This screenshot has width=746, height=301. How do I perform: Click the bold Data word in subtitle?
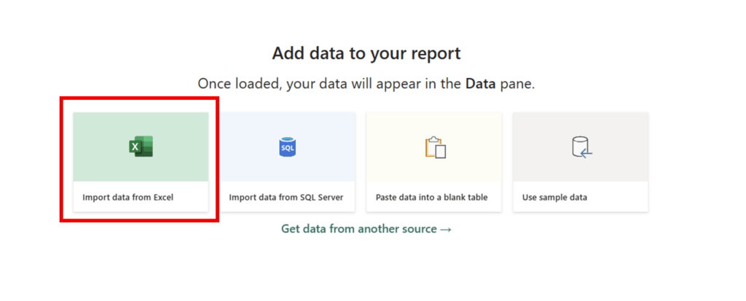click(x=481, y=84)
